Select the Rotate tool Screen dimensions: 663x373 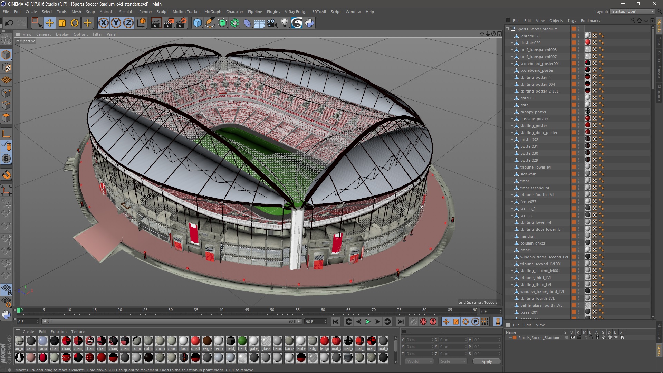coord(75,23)
